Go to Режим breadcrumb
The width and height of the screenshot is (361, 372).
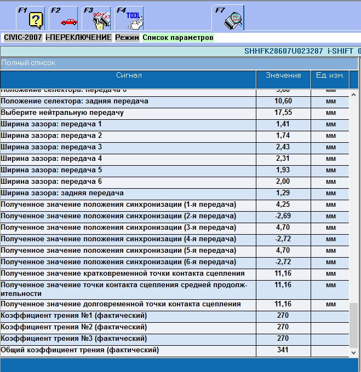coord(127,38)
